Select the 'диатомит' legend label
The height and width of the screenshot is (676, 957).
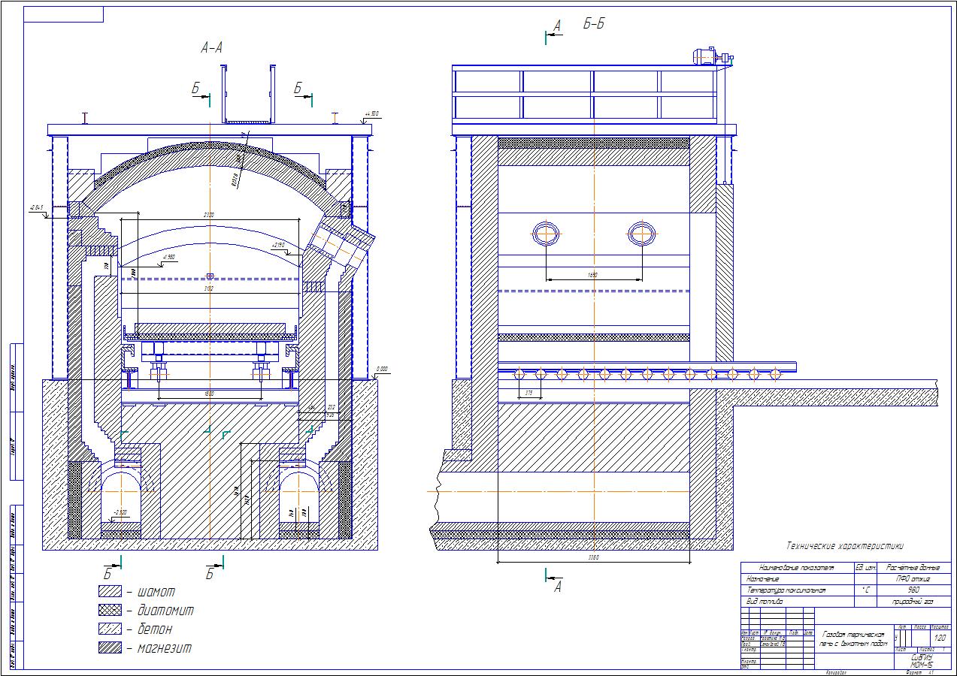coord(165,611)
